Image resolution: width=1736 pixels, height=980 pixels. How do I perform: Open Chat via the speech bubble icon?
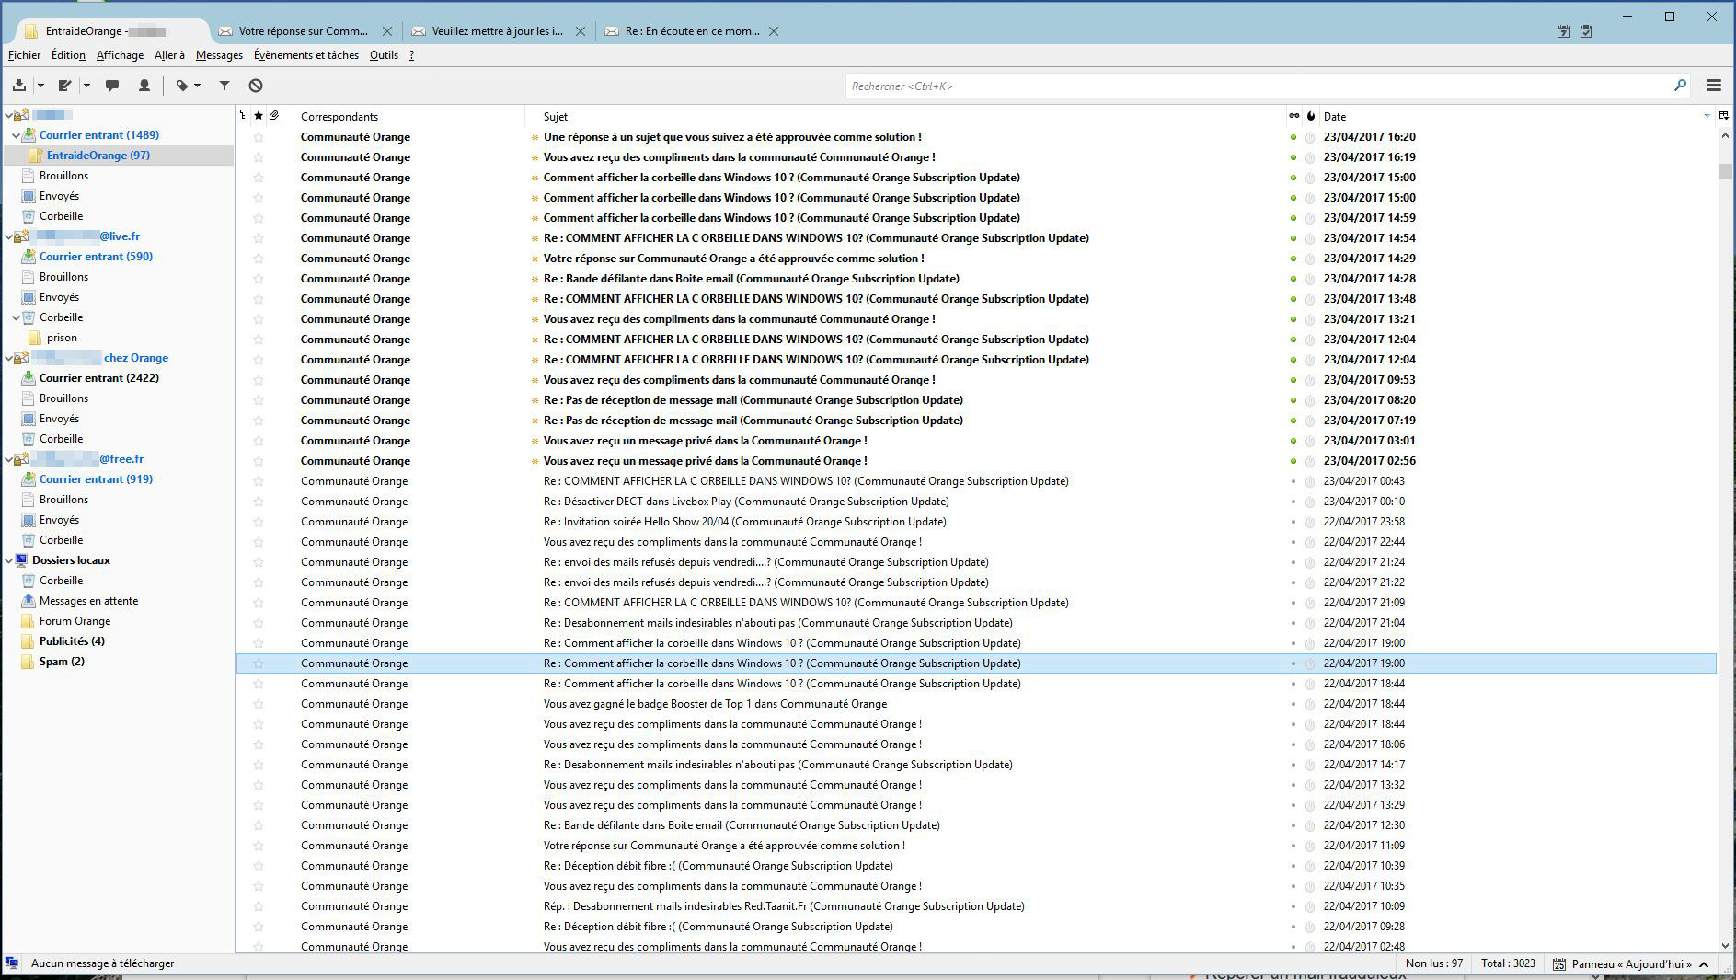point(112,86)
